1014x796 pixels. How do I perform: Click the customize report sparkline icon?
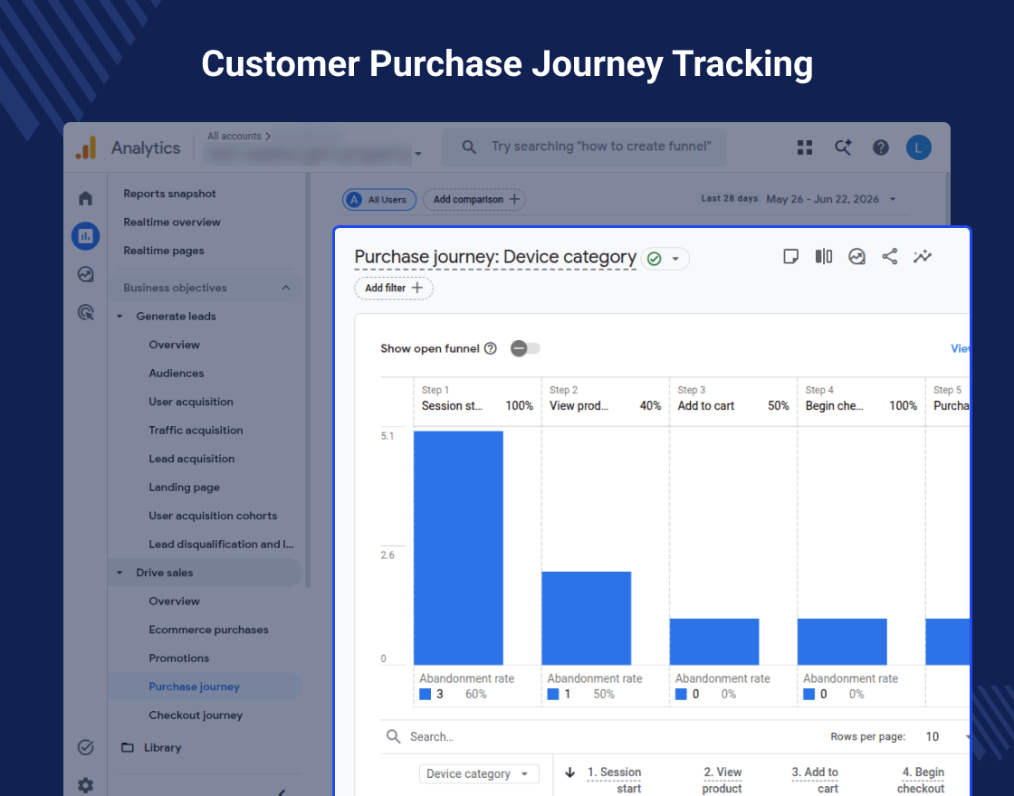click(x=923, y=257)
